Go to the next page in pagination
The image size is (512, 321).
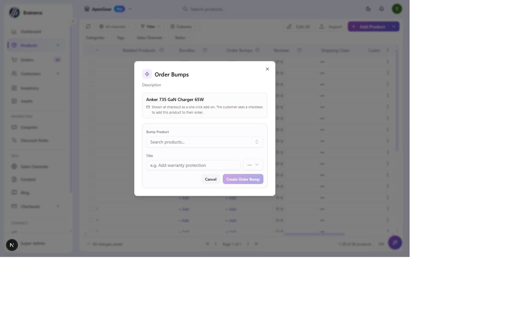tap(248, 244)
